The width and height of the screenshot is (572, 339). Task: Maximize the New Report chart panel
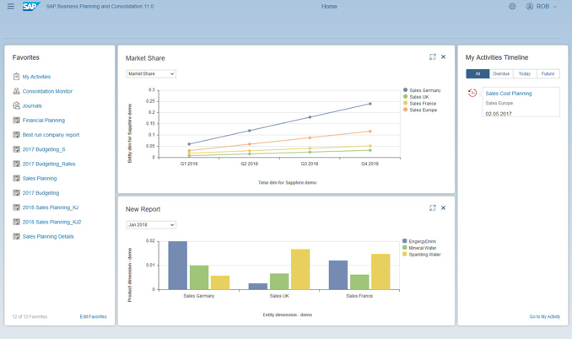click(433, 207)
